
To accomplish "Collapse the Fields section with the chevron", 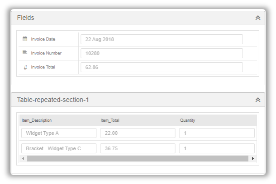I will (x=258, y=18).
